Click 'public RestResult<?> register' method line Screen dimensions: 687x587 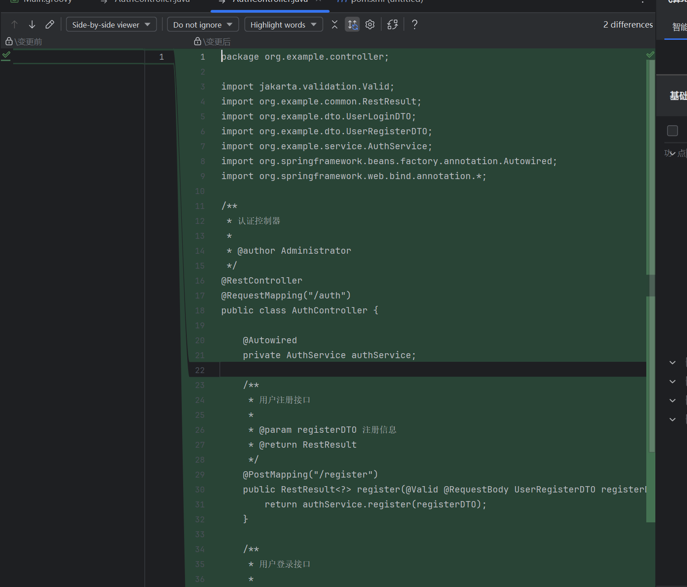445,489
